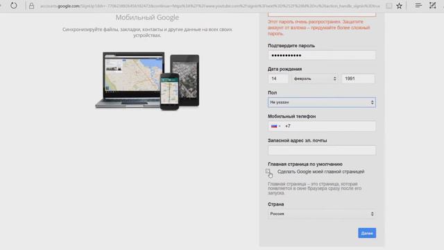Click the Мобильный телефон label

[x=291, y=116]
